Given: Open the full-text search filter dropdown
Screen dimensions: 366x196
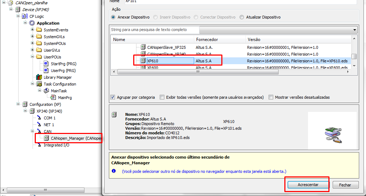Looking at the screenshot, I should click(355, 30).
